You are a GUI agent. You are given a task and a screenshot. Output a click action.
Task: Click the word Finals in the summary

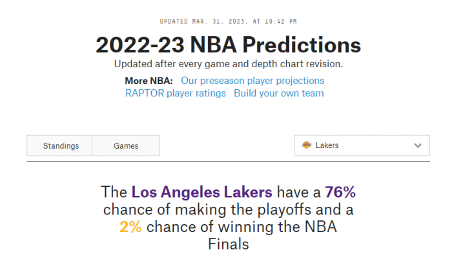point(228,244)
